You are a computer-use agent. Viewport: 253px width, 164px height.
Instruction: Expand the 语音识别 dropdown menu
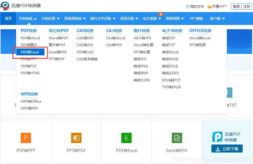point(129,19)
